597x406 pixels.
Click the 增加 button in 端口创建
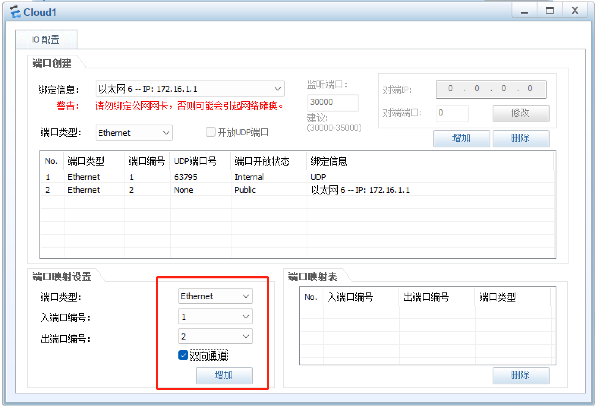point(462,138)
